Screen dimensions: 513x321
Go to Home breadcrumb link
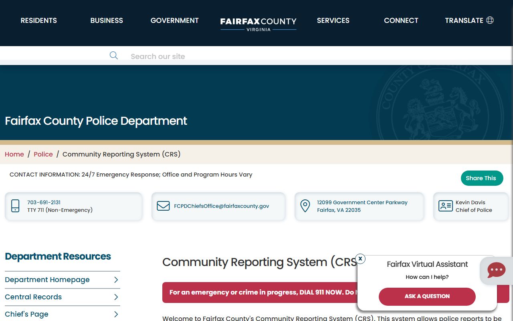point(14,154)
